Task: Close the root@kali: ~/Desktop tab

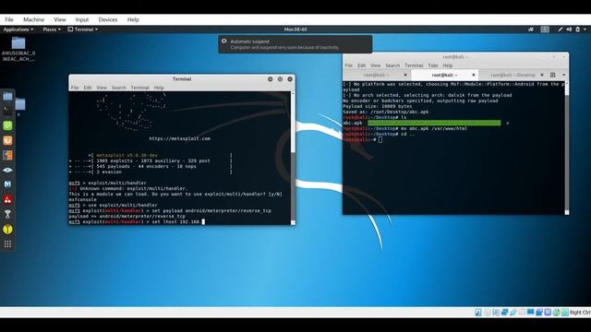Action: (x=542, y=75)
